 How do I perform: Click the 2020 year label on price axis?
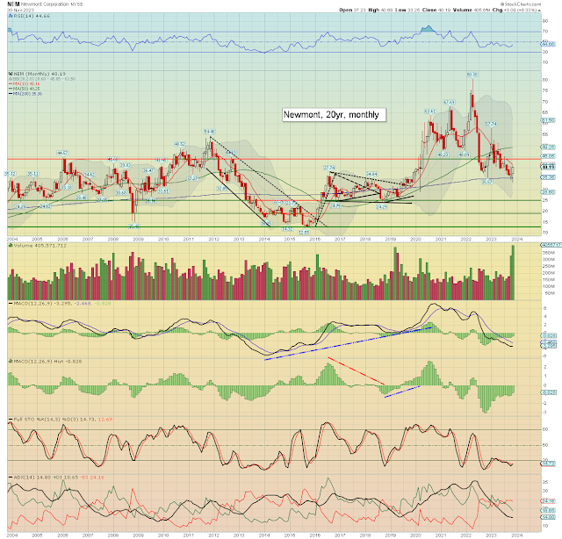pyautogui.click(x=415, y=239)
